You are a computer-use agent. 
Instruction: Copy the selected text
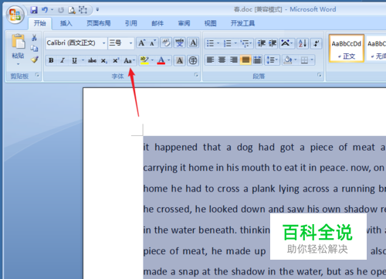[34, 49]
